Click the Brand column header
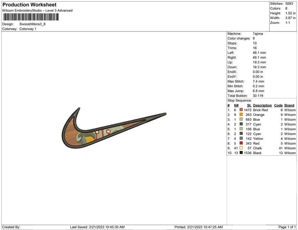Viewport: 298px width, 230px height. tap(289, 105)
